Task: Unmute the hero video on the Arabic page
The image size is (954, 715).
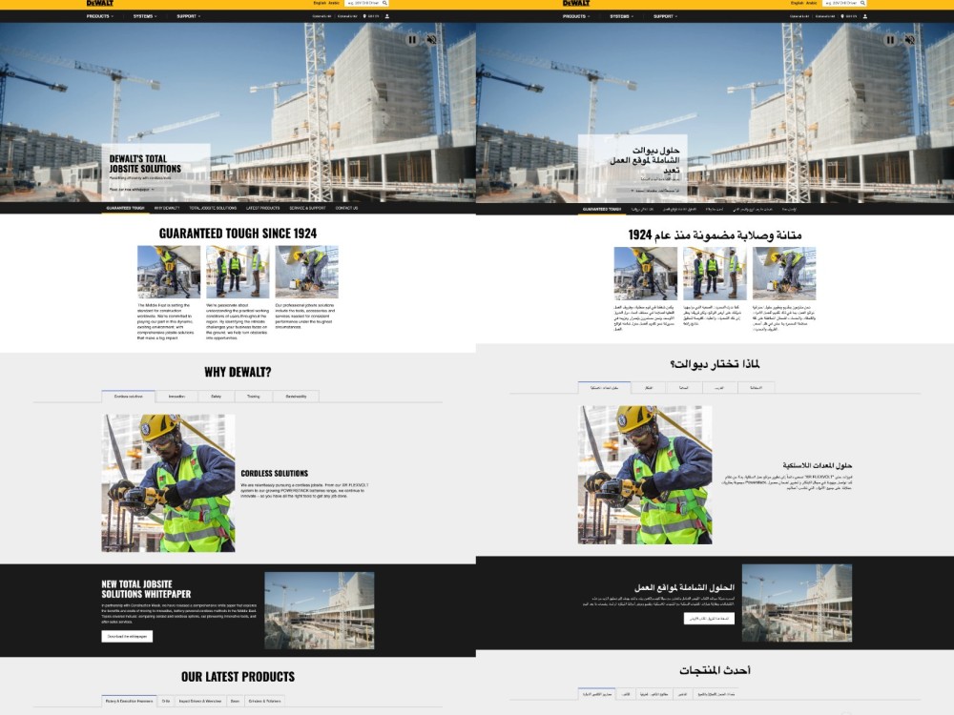Action: click(x=909, y=39)
